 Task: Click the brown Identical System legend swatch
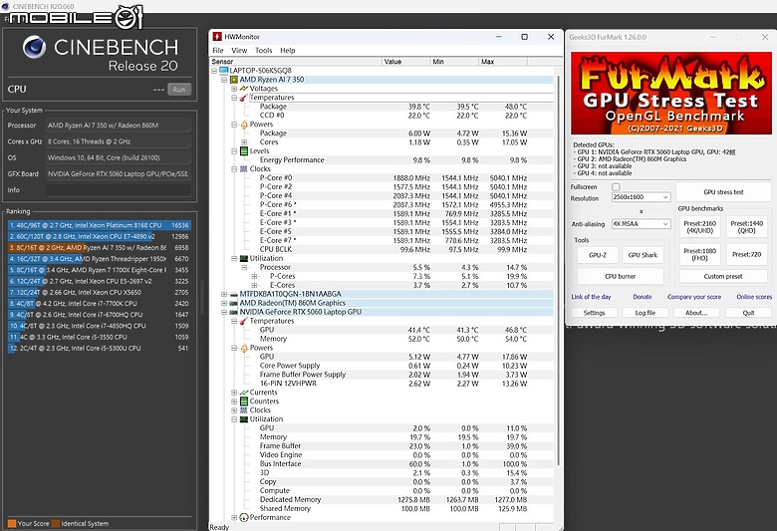tap(56, 523)
